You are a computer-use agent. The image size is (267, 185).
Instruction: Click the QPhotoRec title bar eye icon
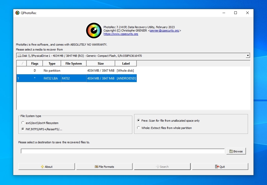[17, 13]
